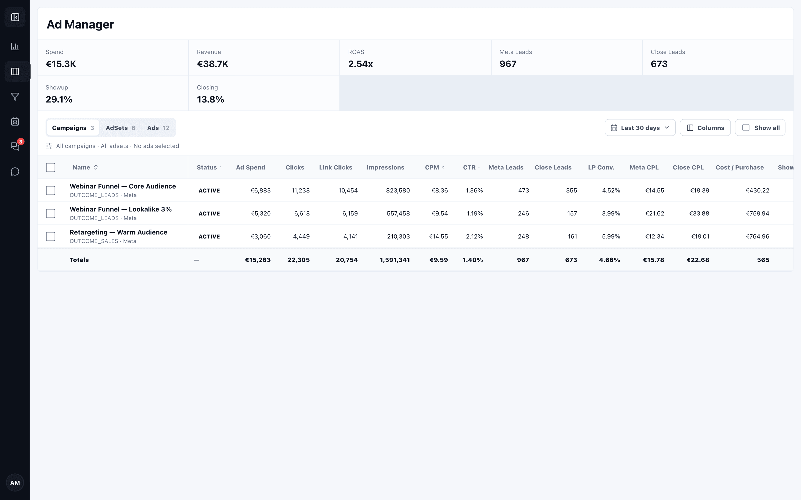Click the Ad Manager page title

click(80, 24)
